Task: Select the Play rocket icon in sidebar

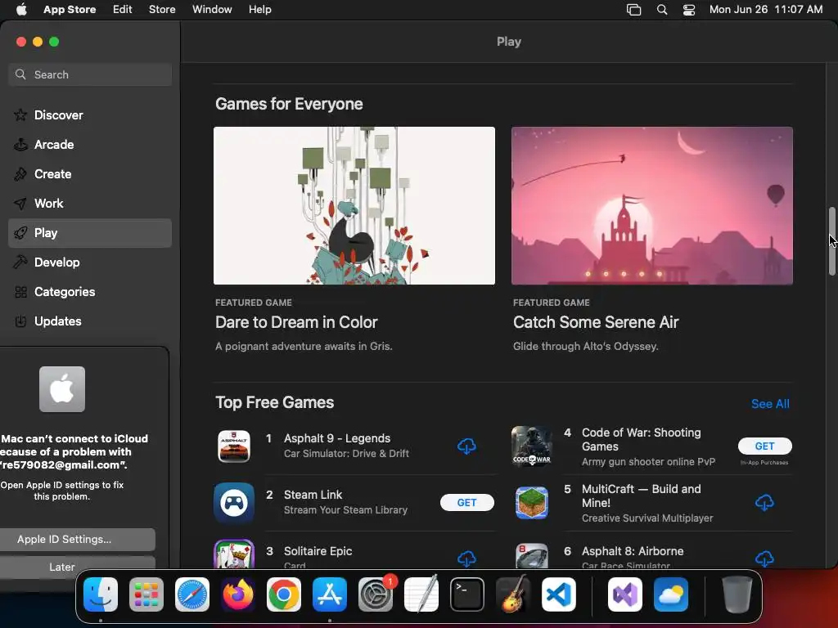Action: point(20,233)
